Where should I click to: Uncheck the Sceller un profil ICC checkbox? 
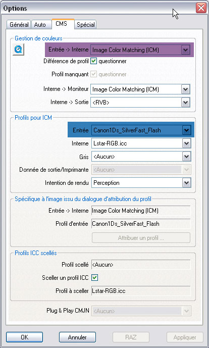coord(95,277)
